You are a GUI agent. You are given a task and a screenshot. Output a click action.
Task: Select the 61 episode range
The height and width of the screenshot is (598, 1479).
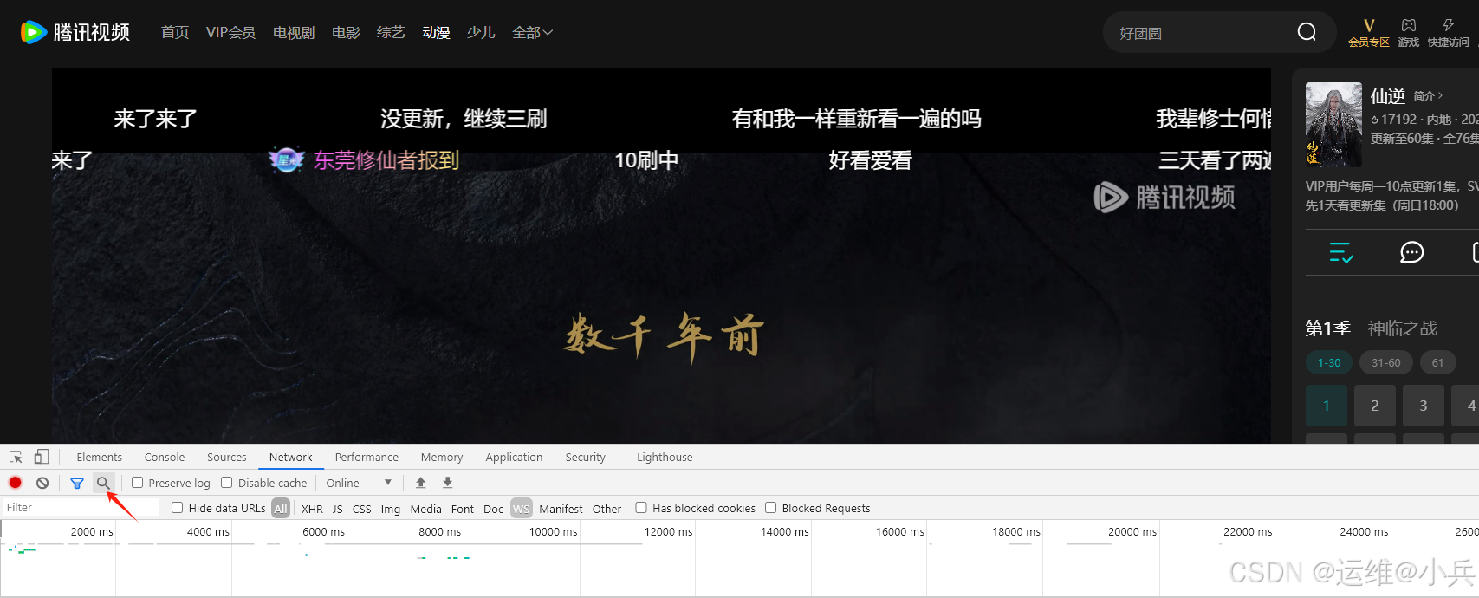tap(1437, 362)
